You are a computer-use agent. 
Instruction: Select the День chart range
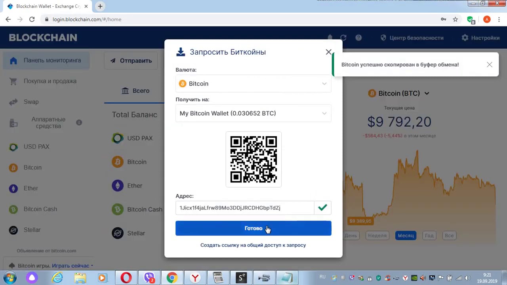click(351, 236)
